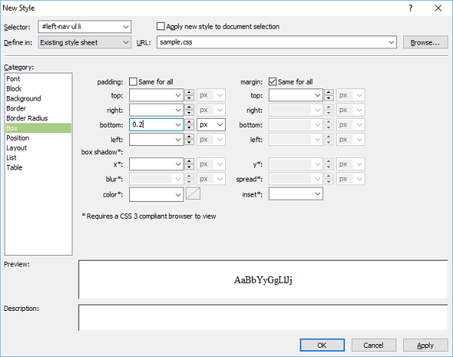Expand the Define in dropdown
The image size is (453, 357).
tap(125, 42)
